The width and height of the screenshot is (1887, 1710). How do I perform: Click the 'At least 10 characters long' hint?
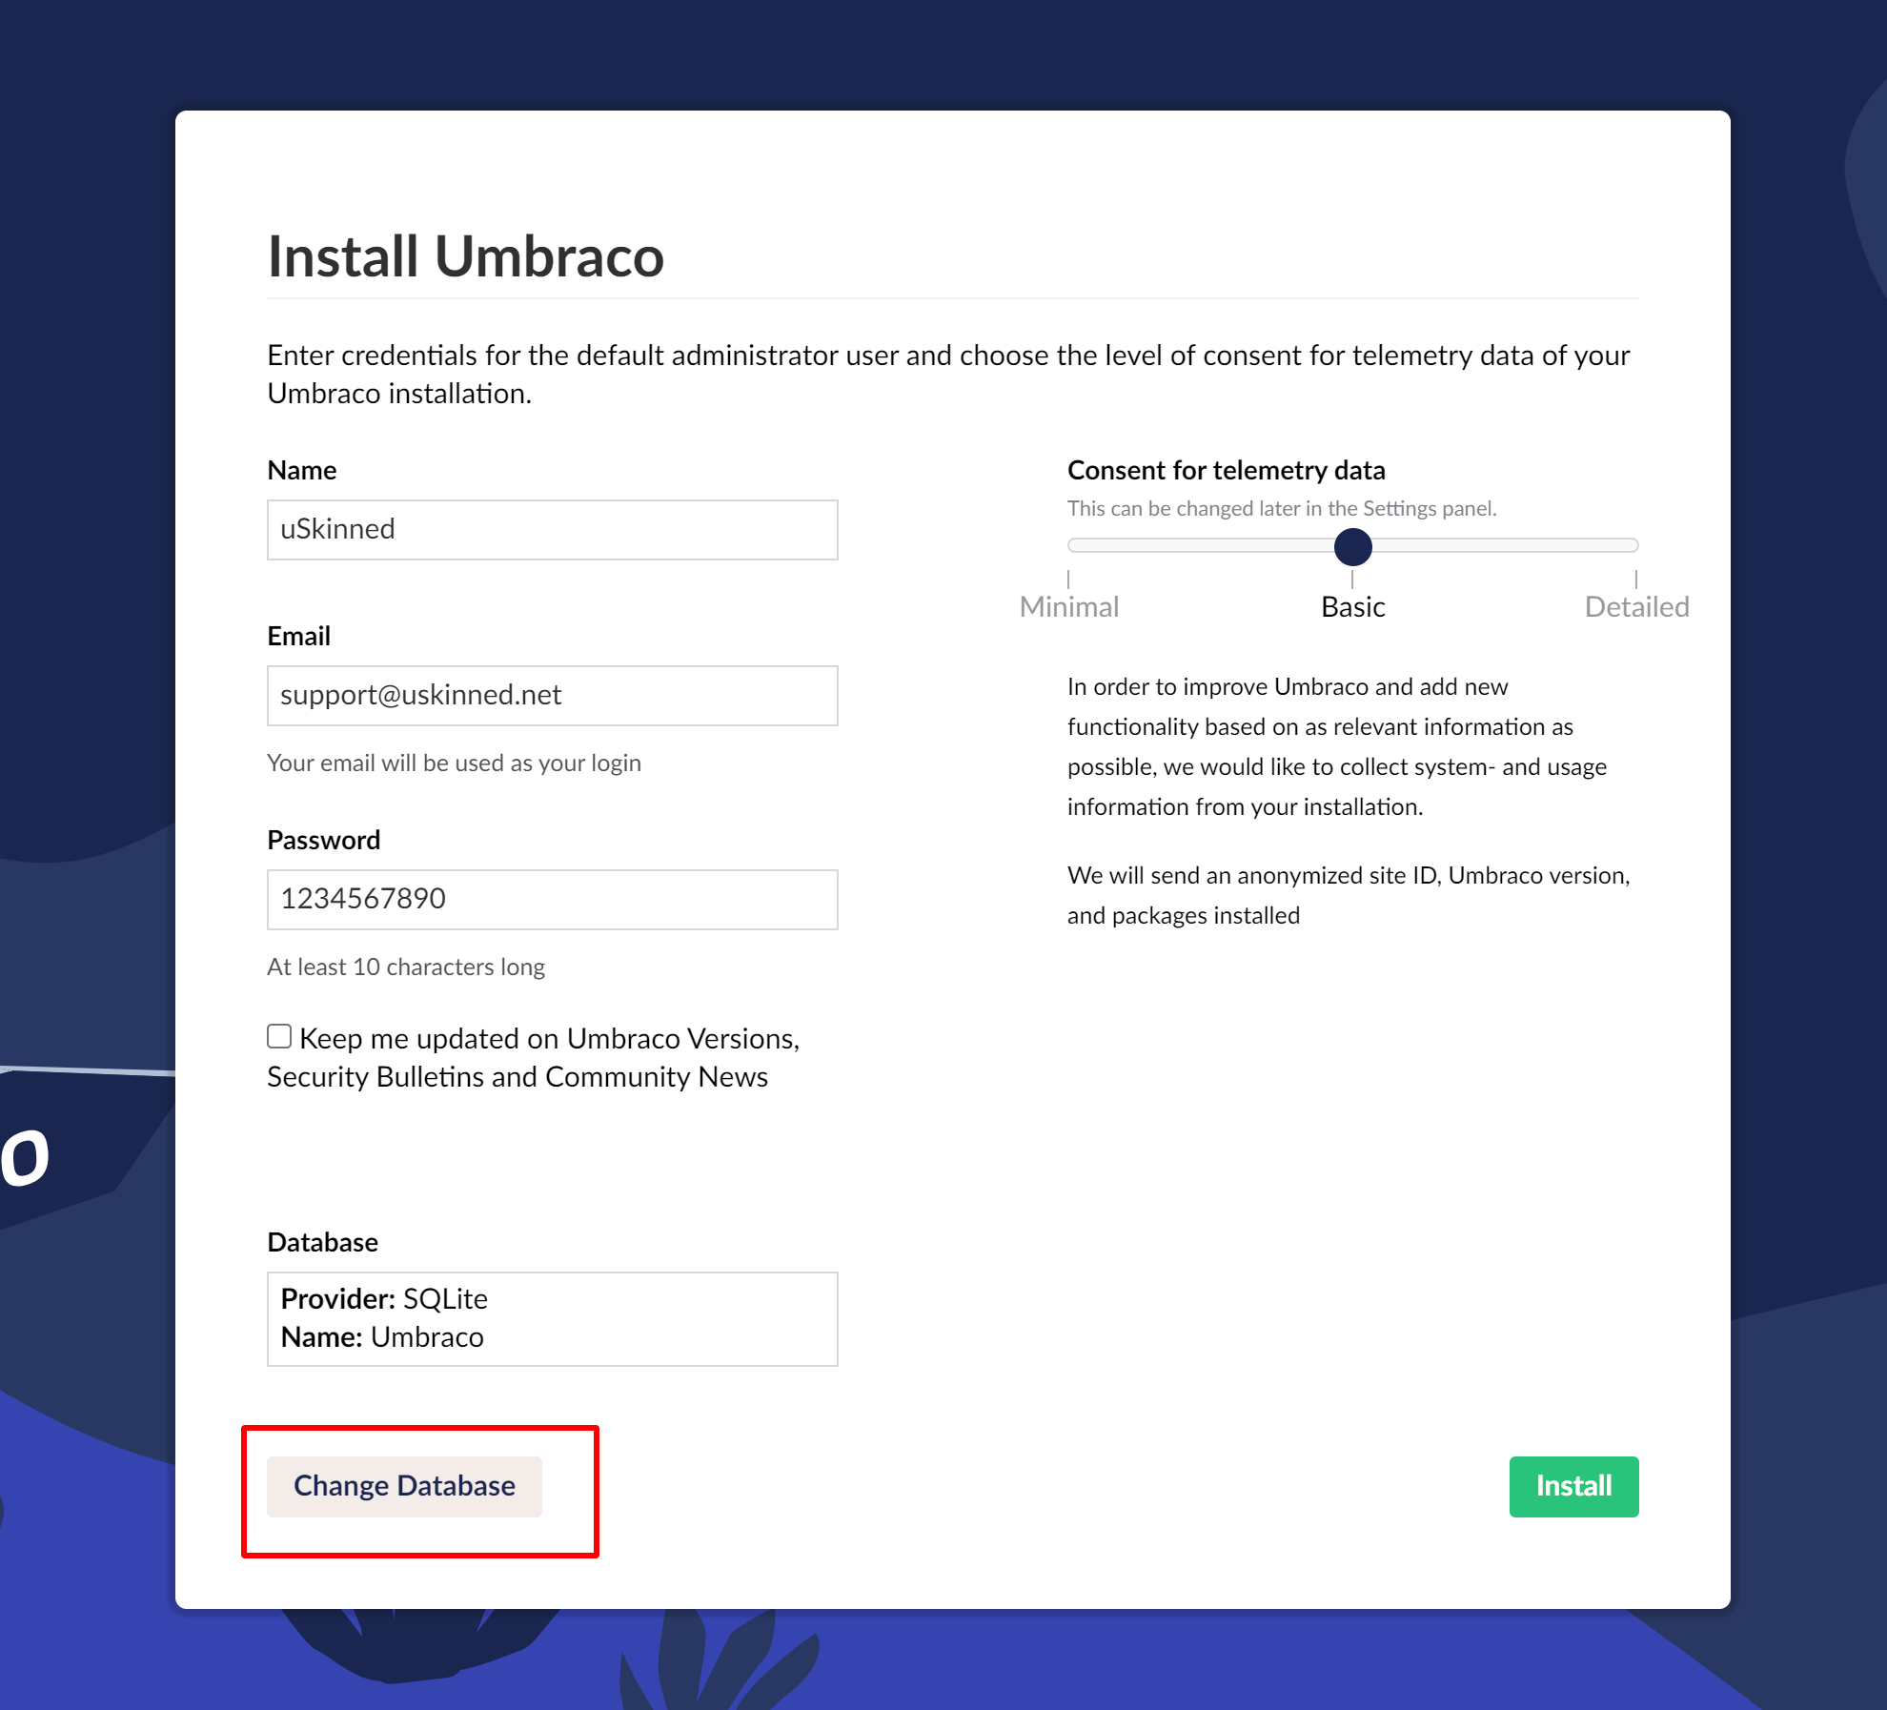click(406, 967)
